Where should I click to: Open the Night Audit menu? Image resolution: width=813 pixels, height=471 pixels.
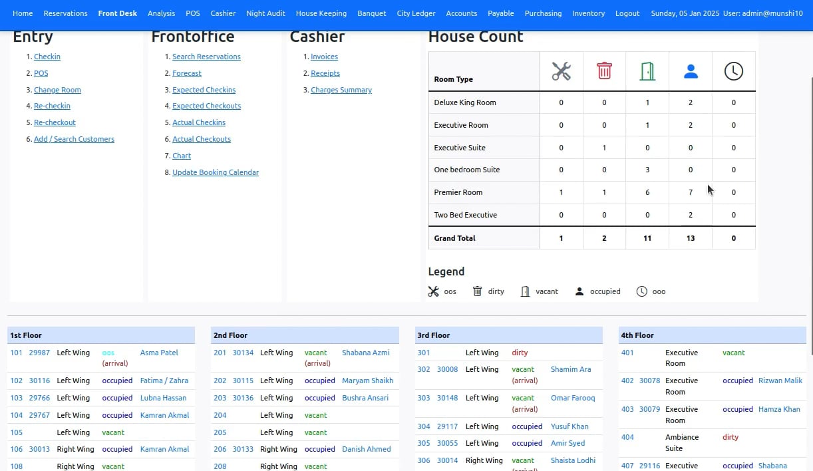click(265, 13)
